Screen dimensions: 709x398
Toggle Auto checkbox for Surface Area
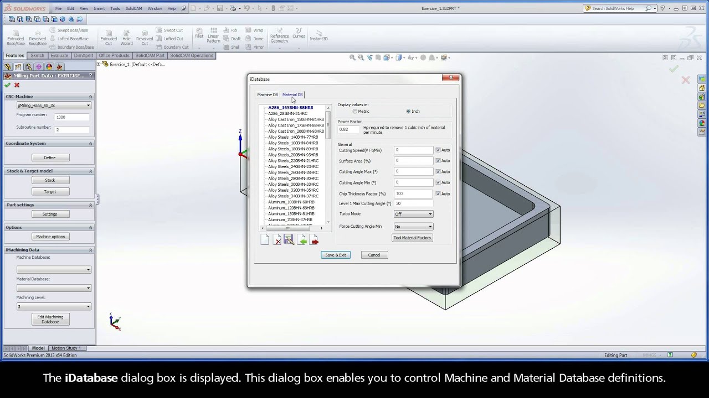[x=438, y=161]
